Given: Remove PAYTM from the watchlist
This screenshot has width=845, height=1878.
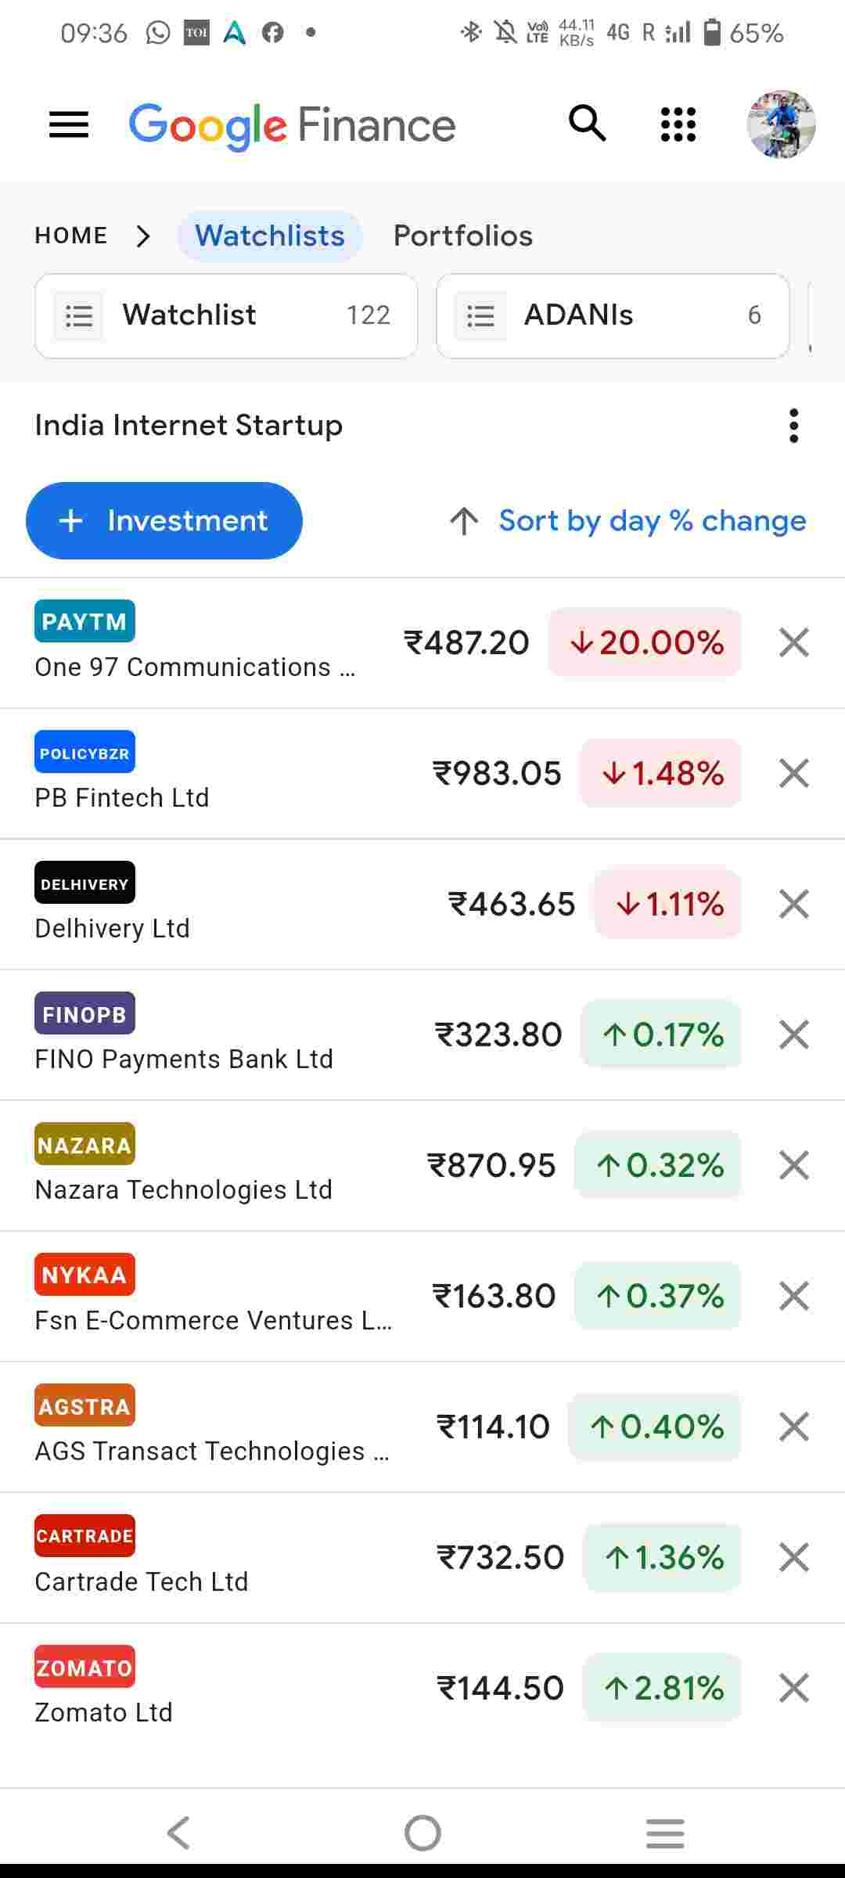Looking at the screenshot, I should (793, 642).
